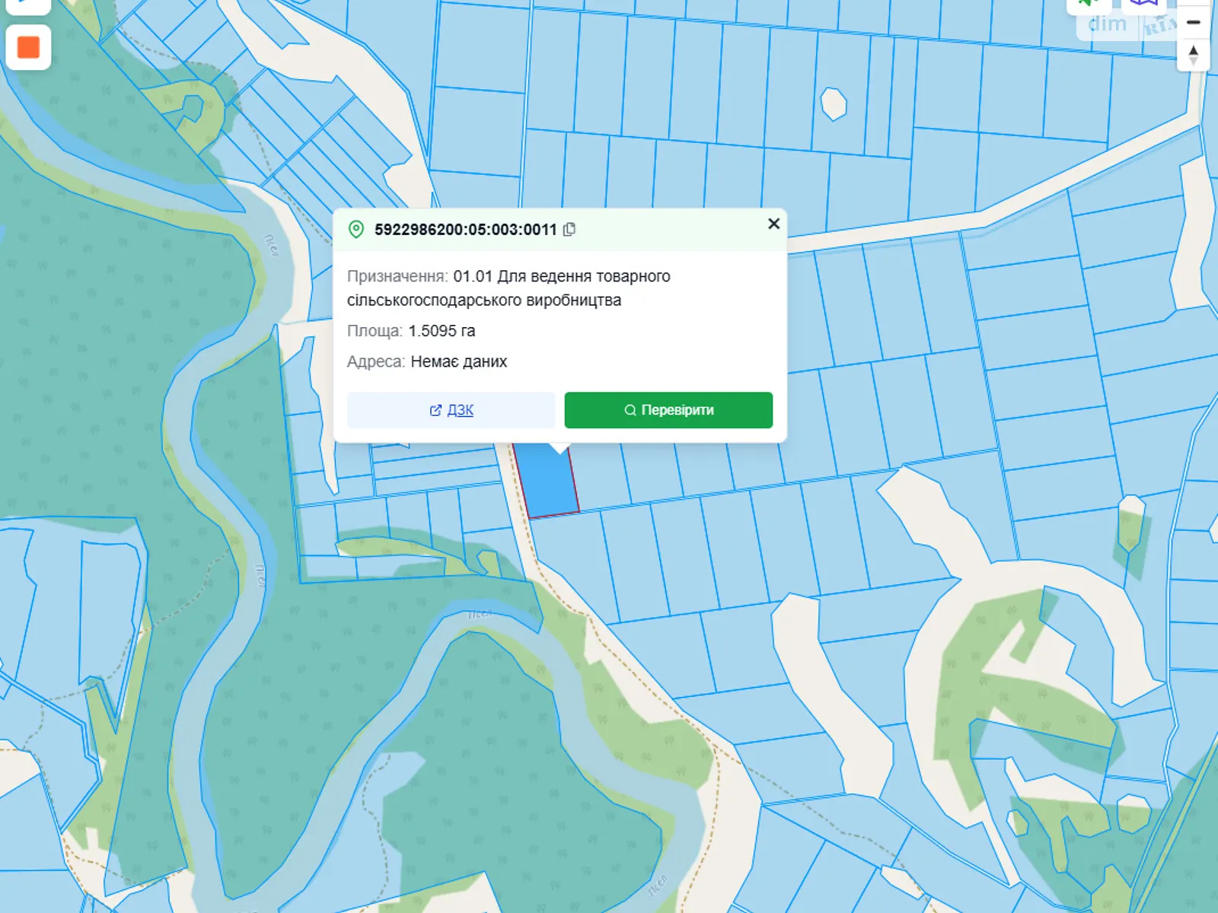Click the dim RIA watermark logo
Viewport: 1218px width, 913px height.
click(x=1127, y=25)
